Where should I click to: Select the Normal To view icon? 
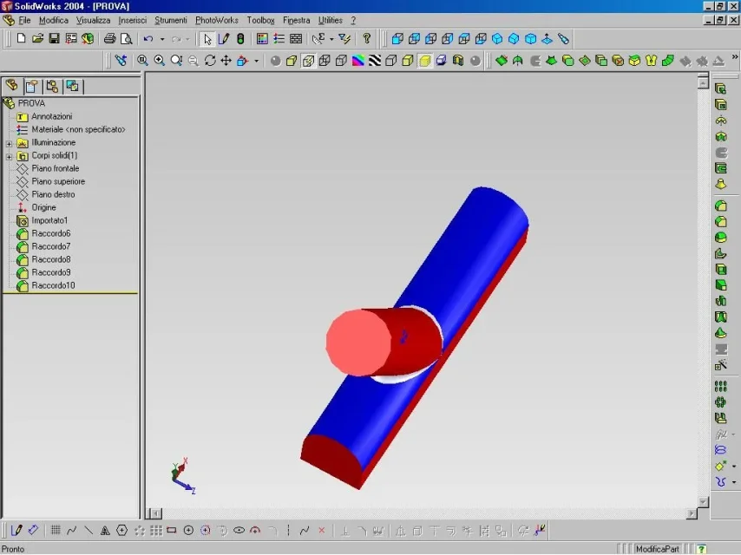[x=547, y=39]
